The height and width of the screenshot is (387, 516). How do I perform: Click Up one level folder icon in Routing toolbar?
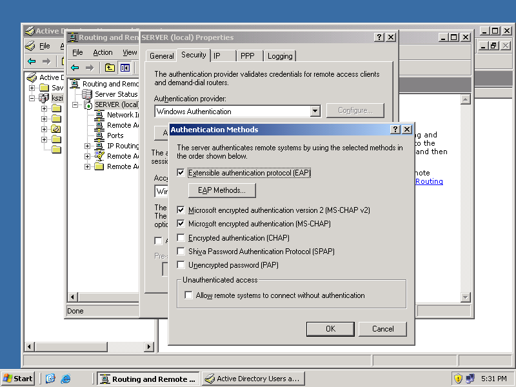coord(110,68)
